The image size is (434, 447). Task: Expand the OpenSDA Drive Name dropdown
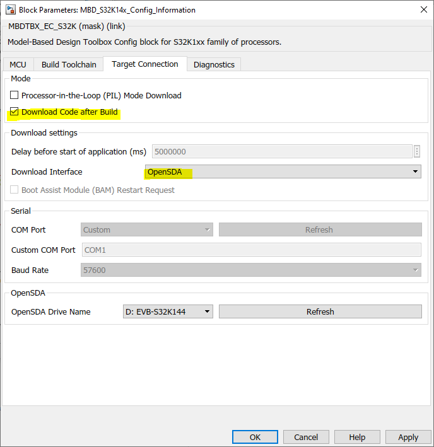(168, 311)
